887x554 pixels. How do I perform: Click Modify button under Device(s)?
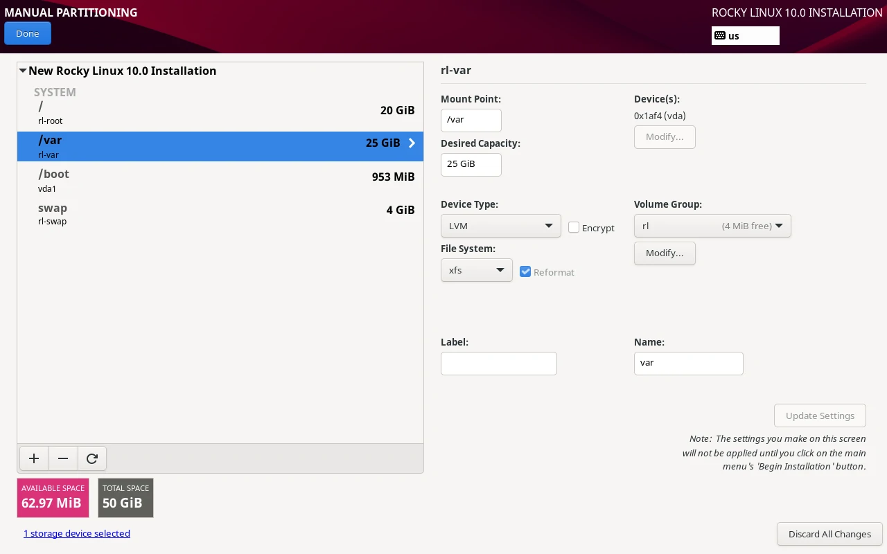point(665,137)
